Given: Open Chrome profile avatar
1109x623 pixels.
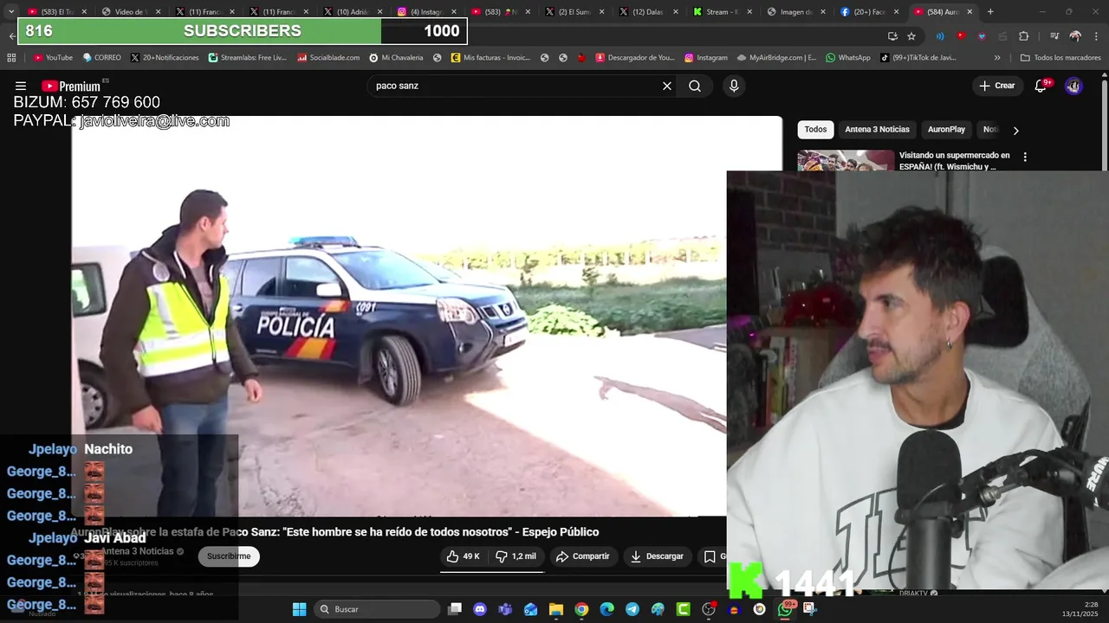Looking at the screenshot, I should [1075, 36].
